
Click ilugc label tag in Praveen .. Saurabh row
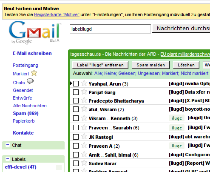click(x=177, y=128)
